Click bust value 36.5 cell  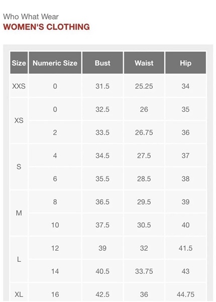102,202
